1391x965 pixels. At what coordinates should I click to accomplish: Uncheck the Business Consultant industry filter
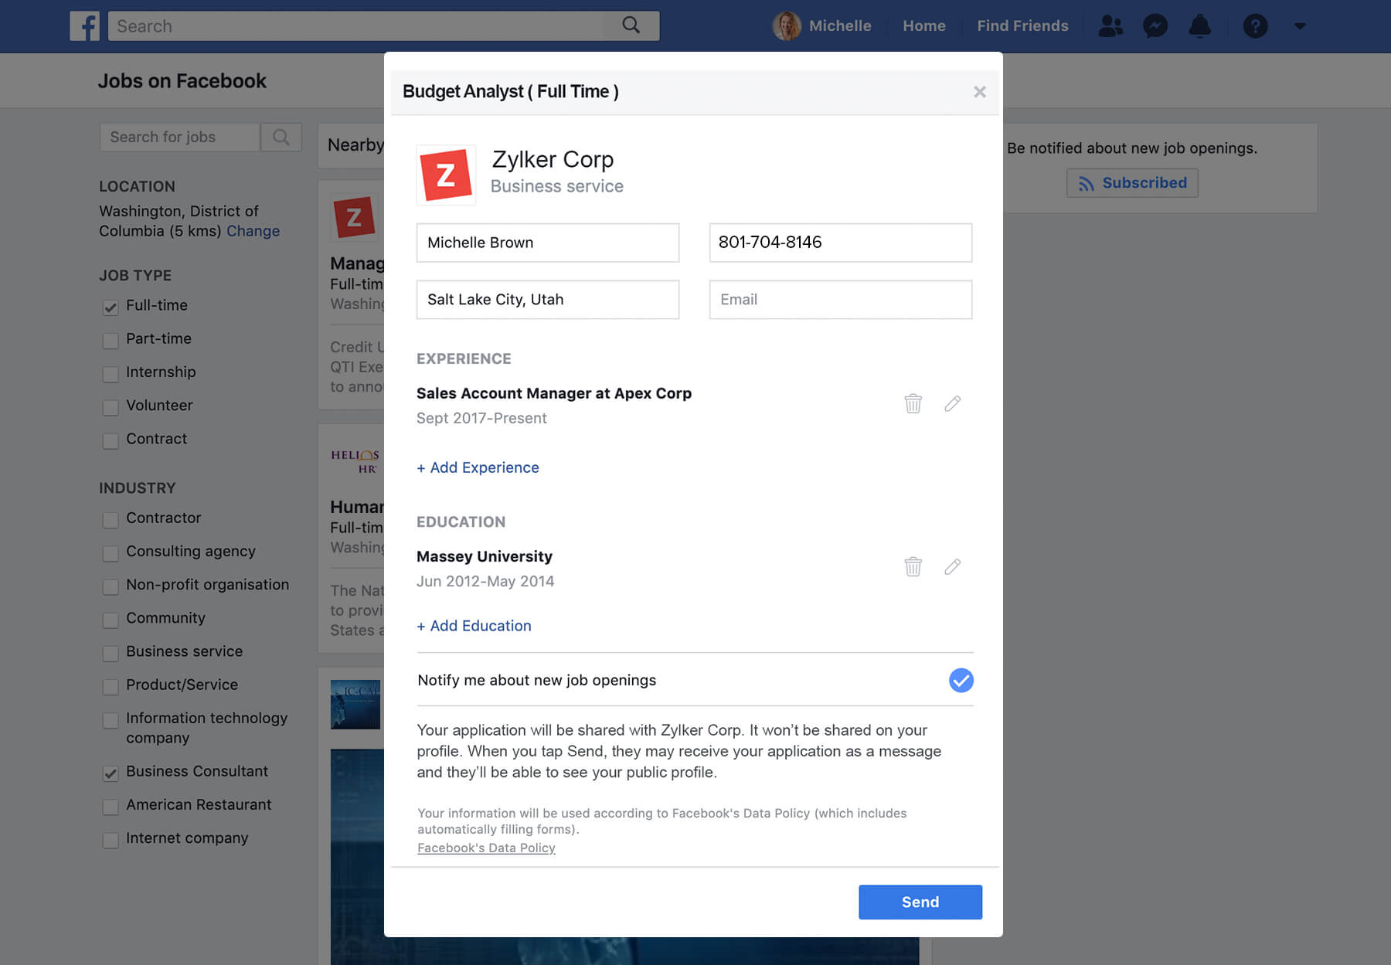(111, 773)
